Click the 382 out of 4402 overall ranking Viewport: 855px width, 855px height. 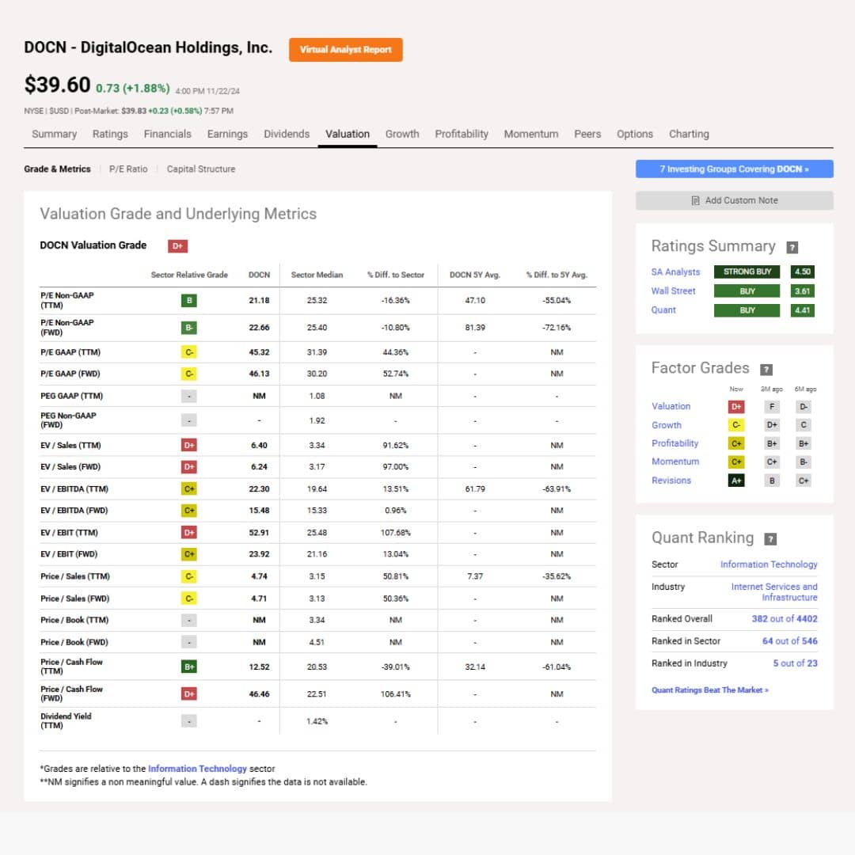[x=784, y=619]
